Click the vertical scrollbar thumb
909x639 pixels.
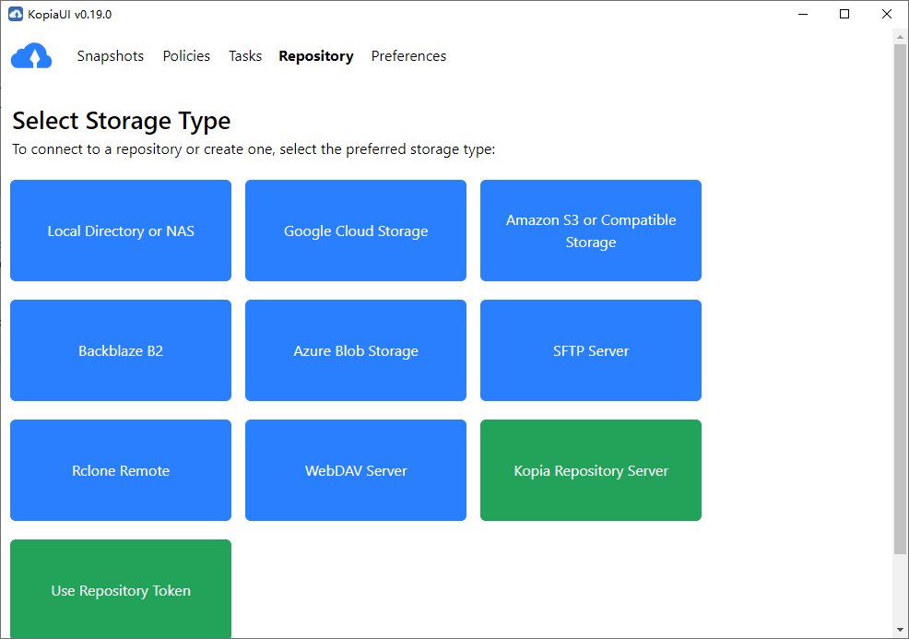tap(901, 295)
